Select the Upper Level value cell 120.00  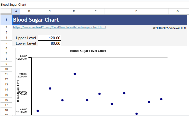click(x=50, y=38)
